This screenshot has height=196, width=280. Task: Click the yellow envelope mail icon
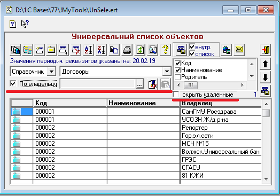coord(239,50)
